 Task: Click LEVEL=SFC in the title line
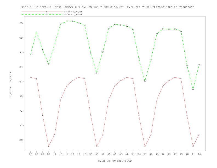coord(133,7)
